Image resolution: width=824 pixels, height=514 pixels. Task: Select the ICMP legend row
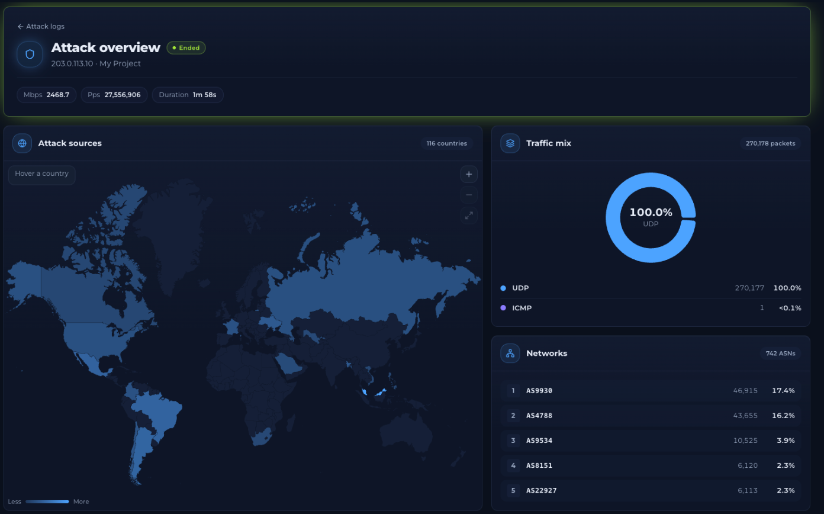[651, 308]
